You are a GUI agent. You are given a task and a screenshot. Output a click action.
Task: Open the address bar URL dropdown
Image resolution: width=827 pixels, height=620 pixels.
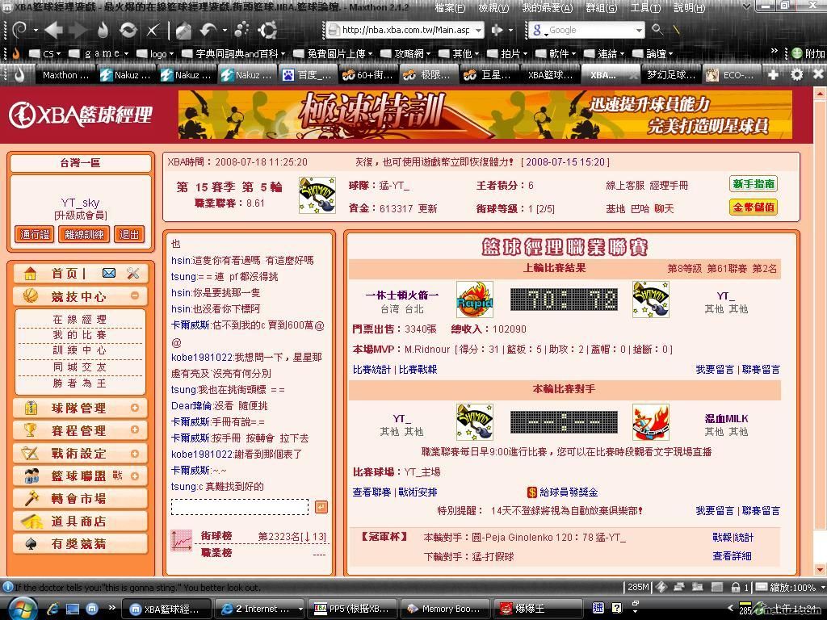pos(478,30)
